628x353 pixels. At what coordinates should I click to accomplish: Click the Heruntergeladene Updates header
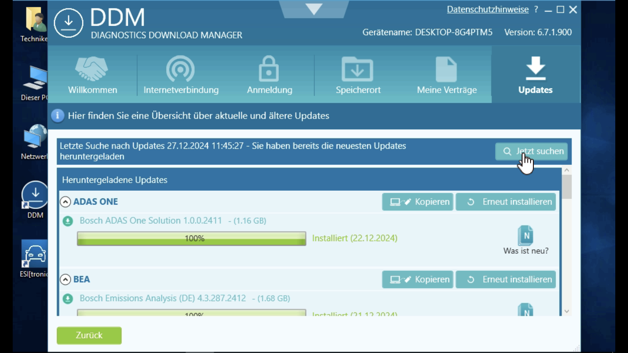(x=115, y=180)
